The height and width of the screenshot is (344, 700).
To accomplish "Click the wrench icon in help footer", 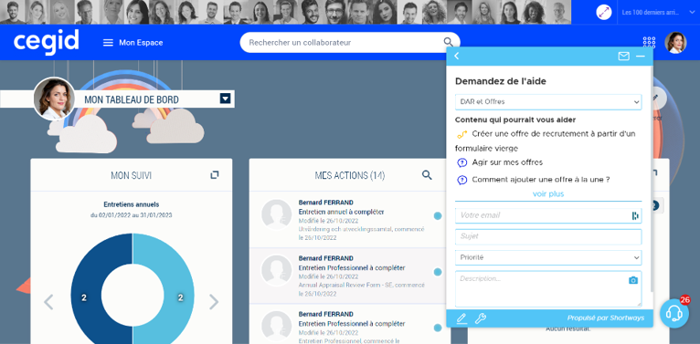I will [481, 318].
